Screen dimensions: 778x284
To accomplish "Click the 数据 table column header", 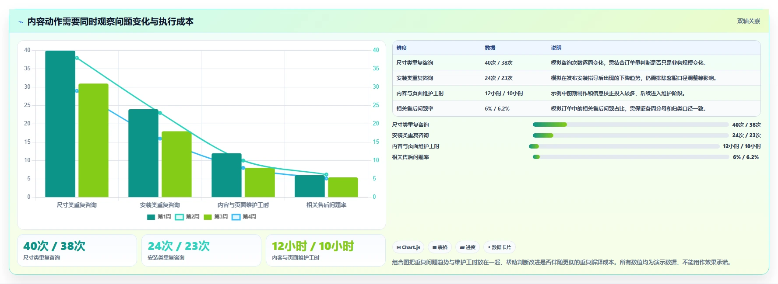I will 490,48.
